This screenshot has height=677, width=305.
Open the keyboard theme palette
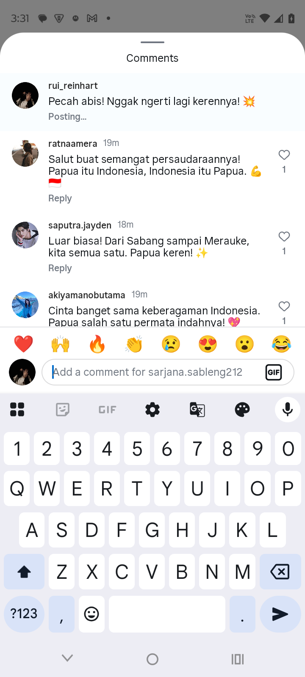point(242,410)
